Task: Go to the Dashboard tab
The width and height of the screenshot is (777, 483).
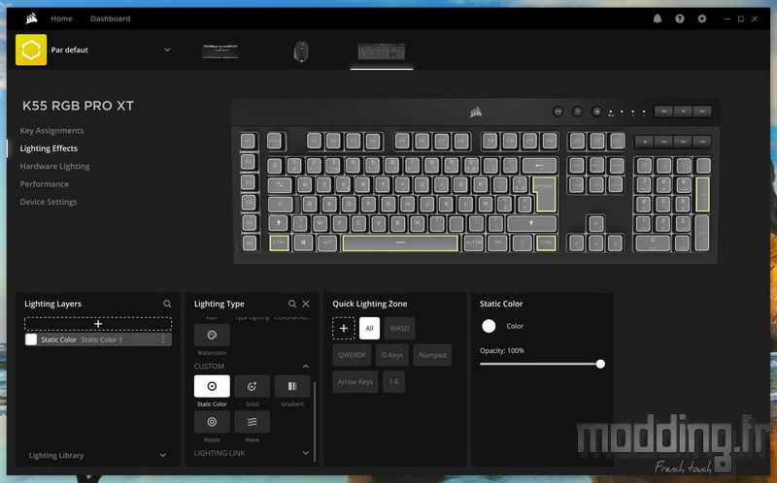Action: (110, 18)
